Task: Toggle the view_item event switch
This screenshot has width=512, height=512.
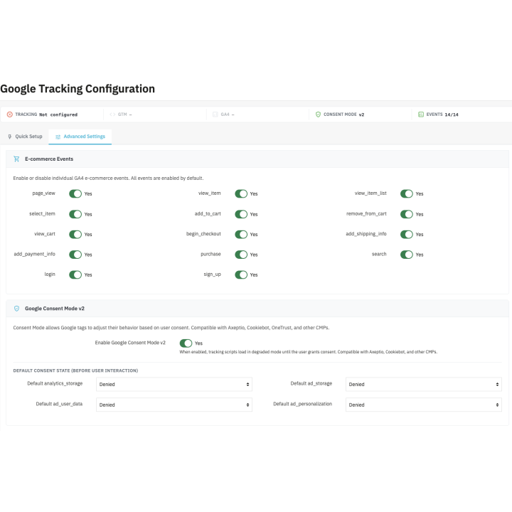Action: (x=241, y=193)
